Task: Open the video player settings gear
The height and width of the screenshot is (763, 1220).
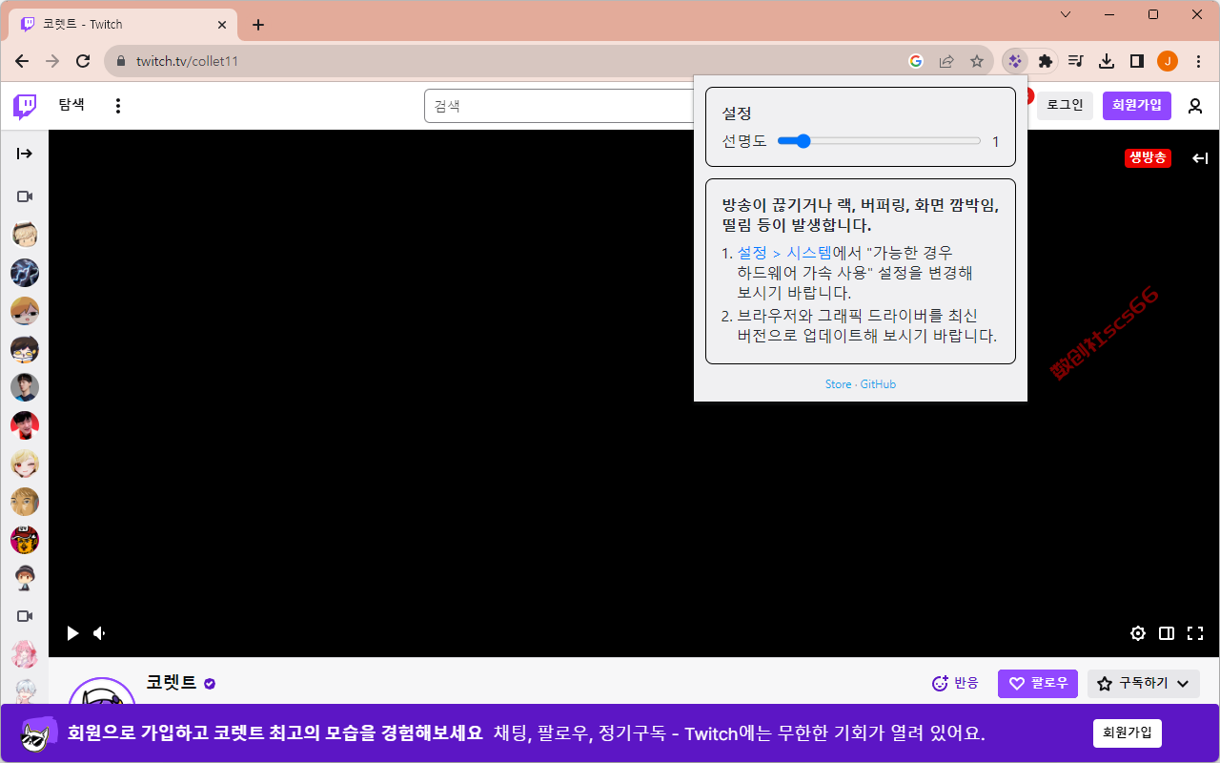Action: pos(1138,633)
